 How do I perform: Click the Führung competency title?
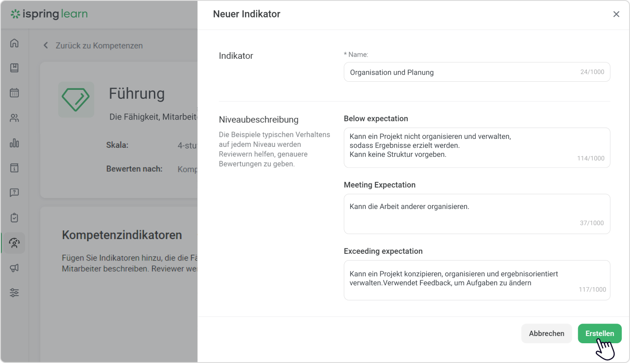(x=137, y=93)
